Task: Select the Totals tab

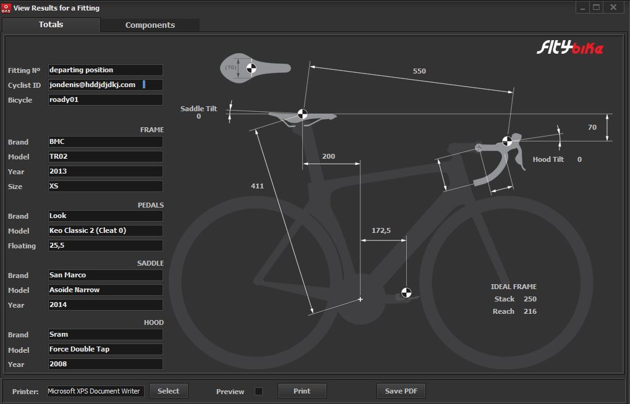Action: (51, 25)
